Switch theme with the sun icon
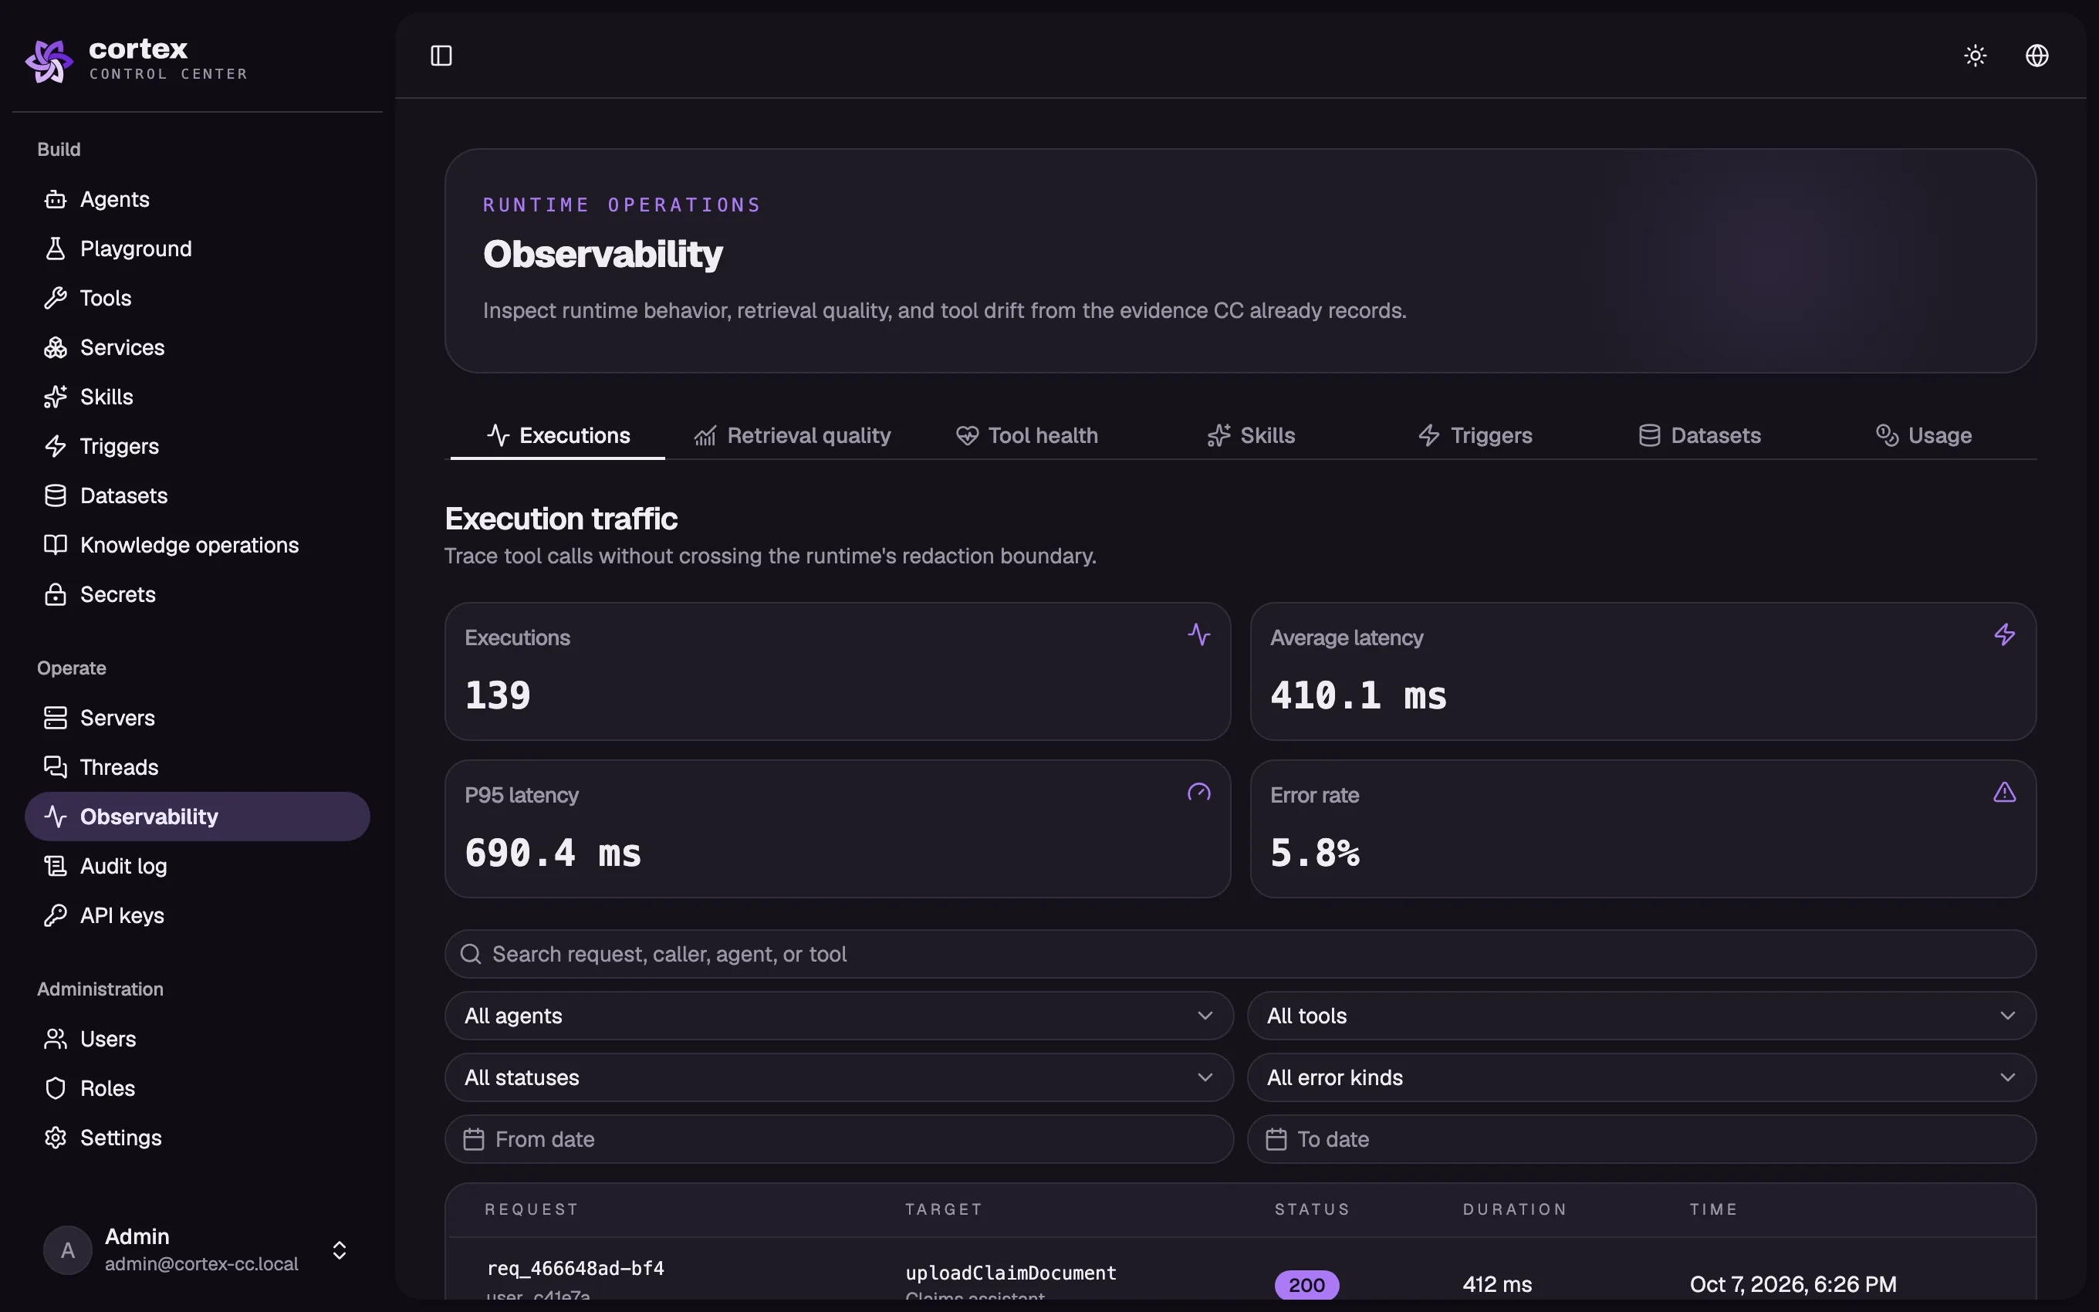Screen dimensions: 2099x1312 [1975, 56]
